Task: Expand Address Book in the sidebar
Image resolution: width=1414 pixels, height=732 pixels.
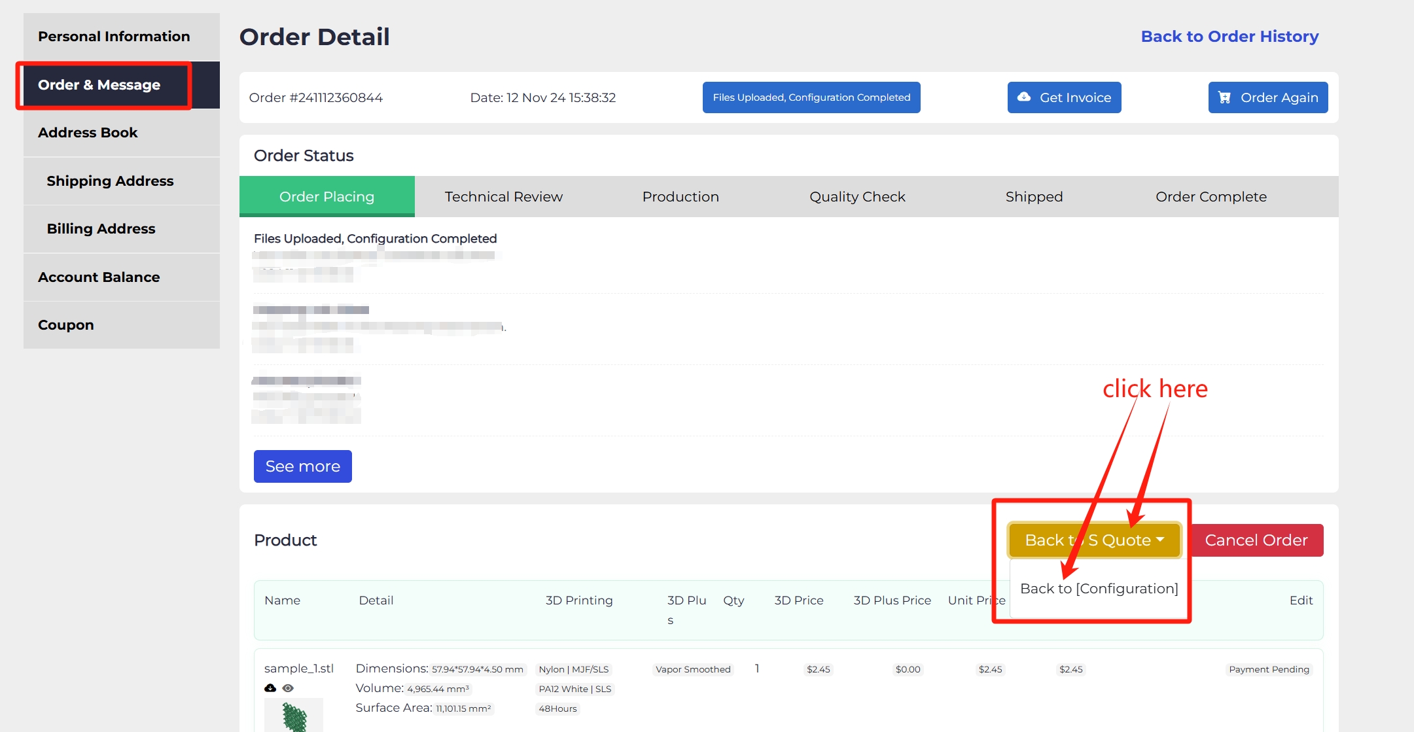Action: pyautogui.click(x=88, y=133)
